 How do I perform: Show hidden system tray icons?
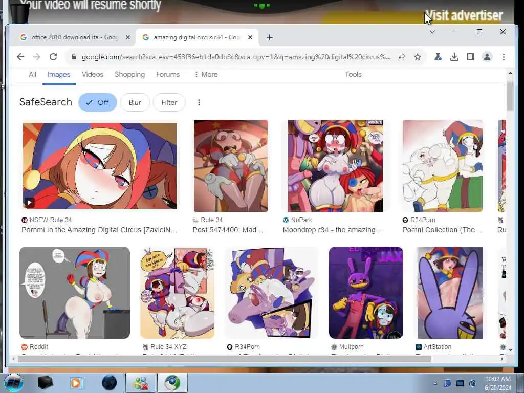[435, 384]
